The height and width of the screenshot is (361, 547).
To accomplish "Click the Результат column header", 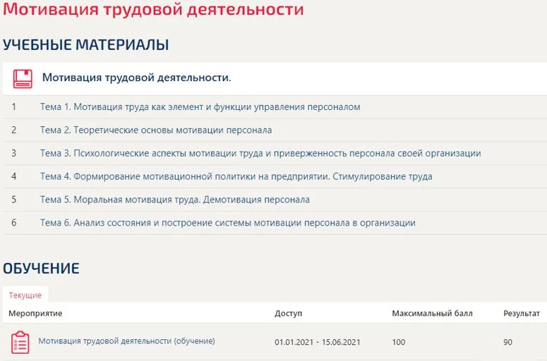I will tap(522, 313).
